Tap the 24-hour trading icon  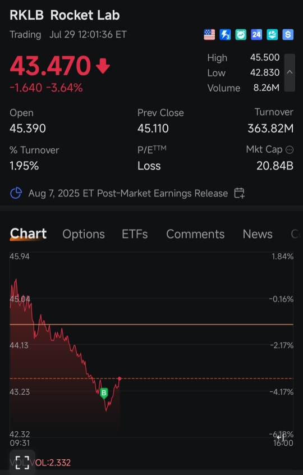(x=256, y=35)
